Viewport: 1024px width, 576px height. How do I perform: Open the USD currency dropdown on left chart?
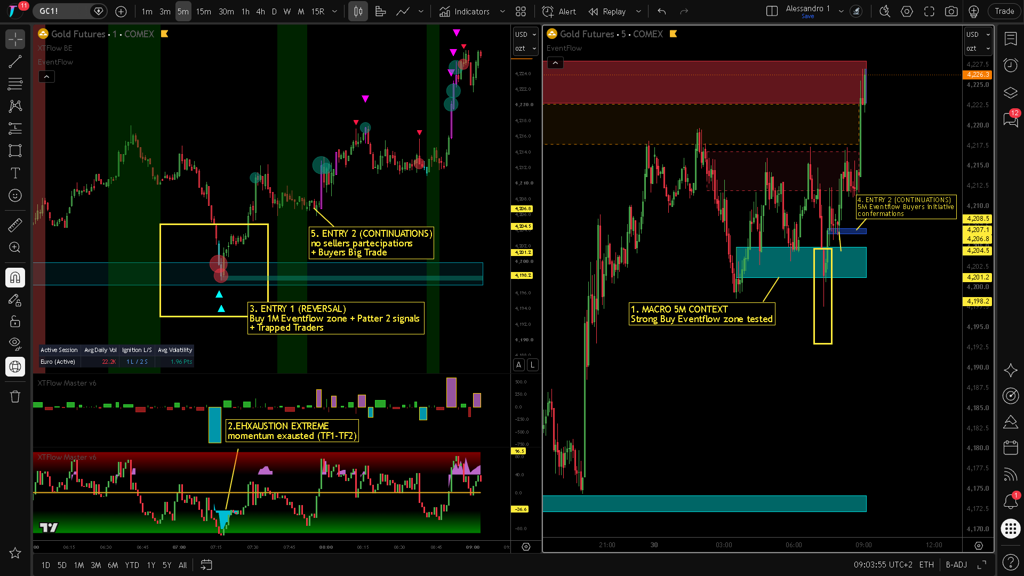pos(525,34)
